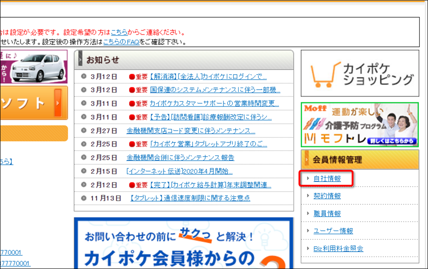Viewport: 428px width, 269px height.
Task: Open the Biz利用料金照会 link
Action: (338, 249)
